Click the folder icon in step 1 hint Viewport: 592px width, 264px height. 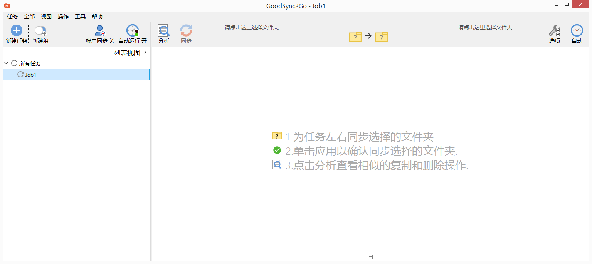(x=277, y=136)
